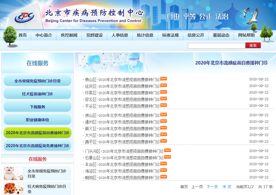Click the New badge beside 昌平区
Image resolution: width=276 pixels, height=195 pixels.
(x=163, y=141)
